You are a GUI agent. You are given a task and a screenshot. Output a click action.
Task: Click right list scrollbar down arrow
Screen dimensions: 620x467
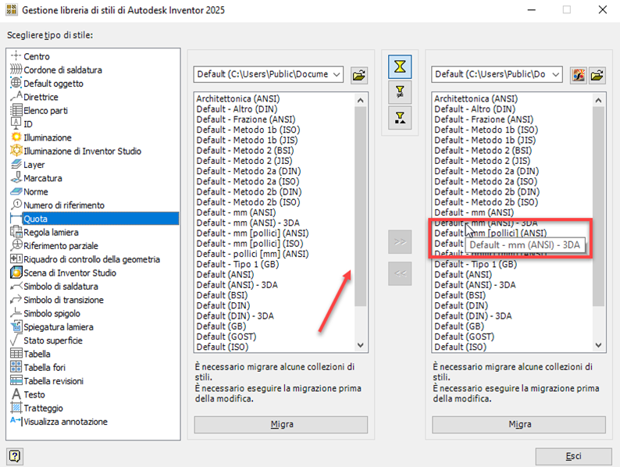[599, 345]
